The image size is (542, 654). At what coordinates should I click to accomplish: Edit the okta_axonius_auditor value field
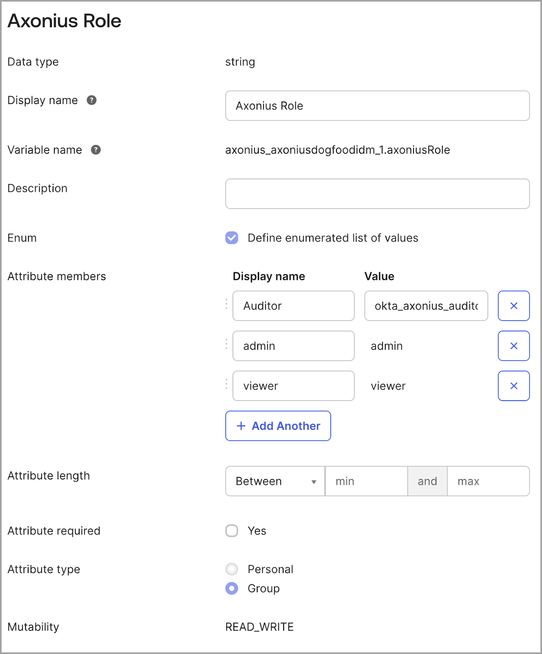pyautogui.click(x=426, y=306)
